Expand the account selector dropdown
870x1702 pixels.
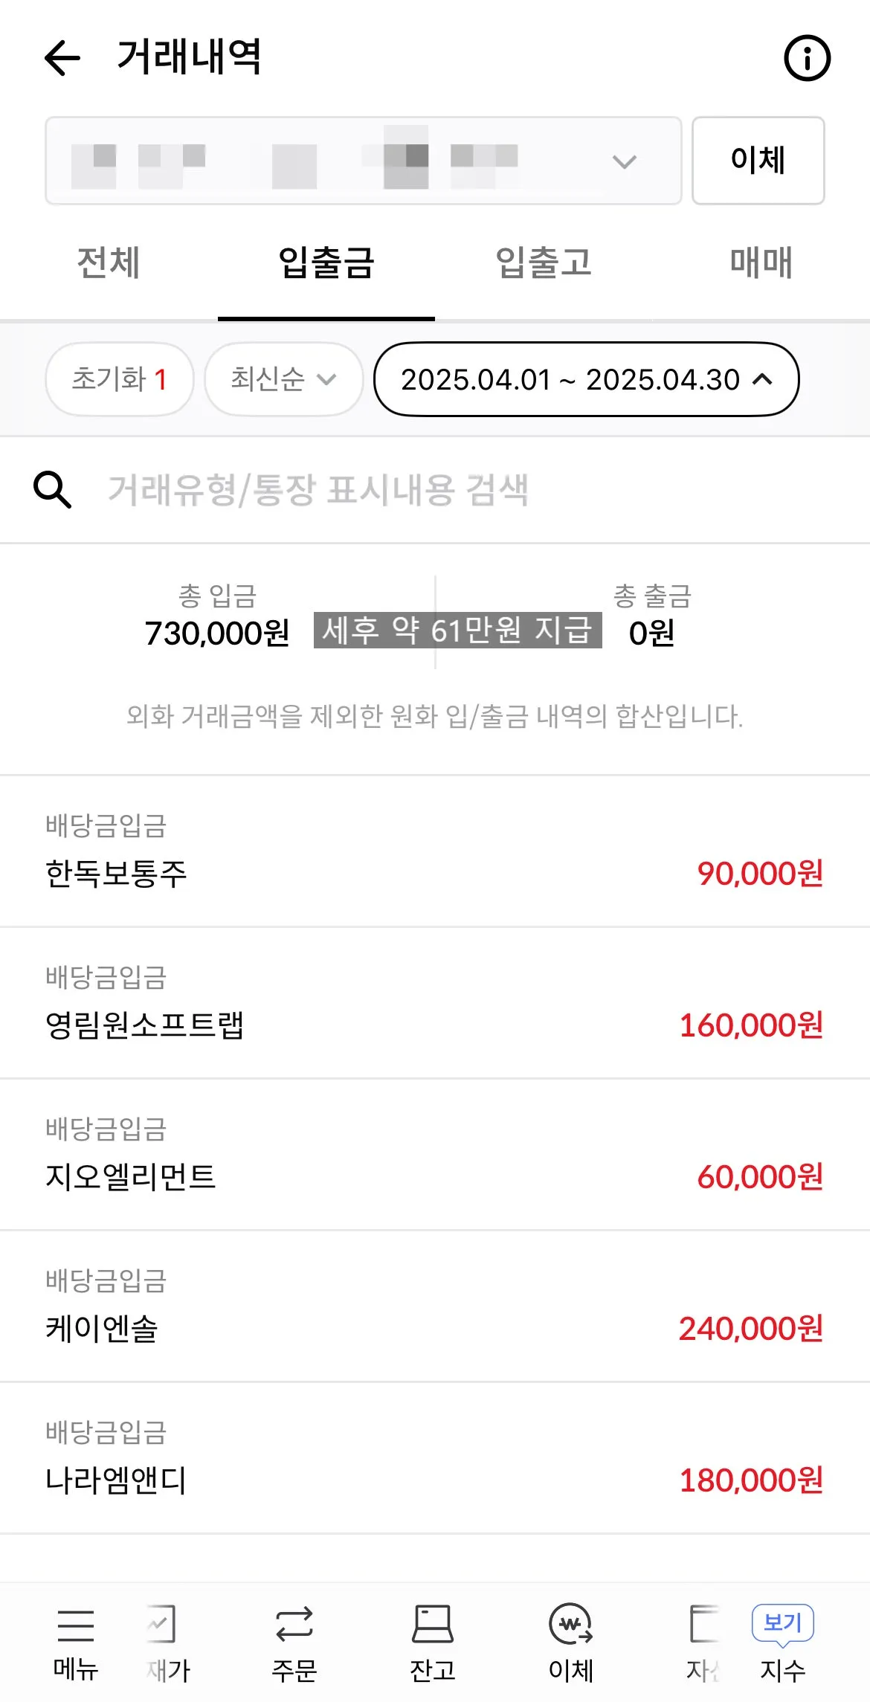coord(364,161)
